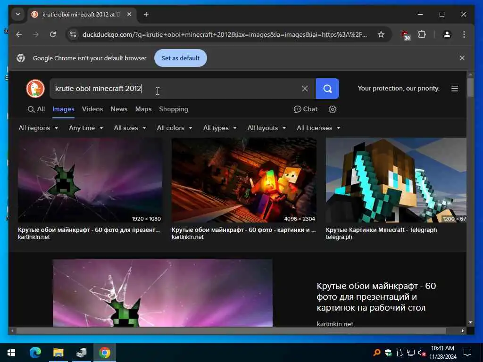Click the scroll right arrow
Viewport: 483px width, 362px height.
point(462,331)
